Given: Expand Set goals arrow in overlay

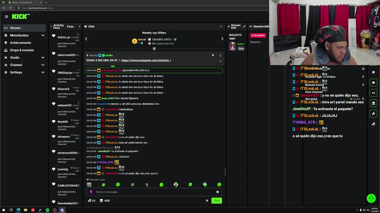Looking at the screenshot, I should (x=363, y=99).
